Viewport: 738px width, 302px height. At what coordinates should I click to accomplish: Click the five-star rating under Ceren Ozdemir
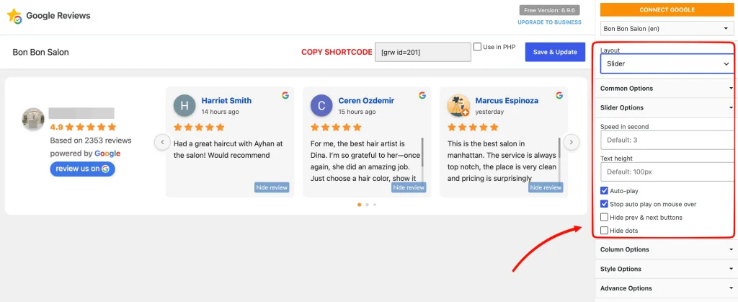coord(336,127)
